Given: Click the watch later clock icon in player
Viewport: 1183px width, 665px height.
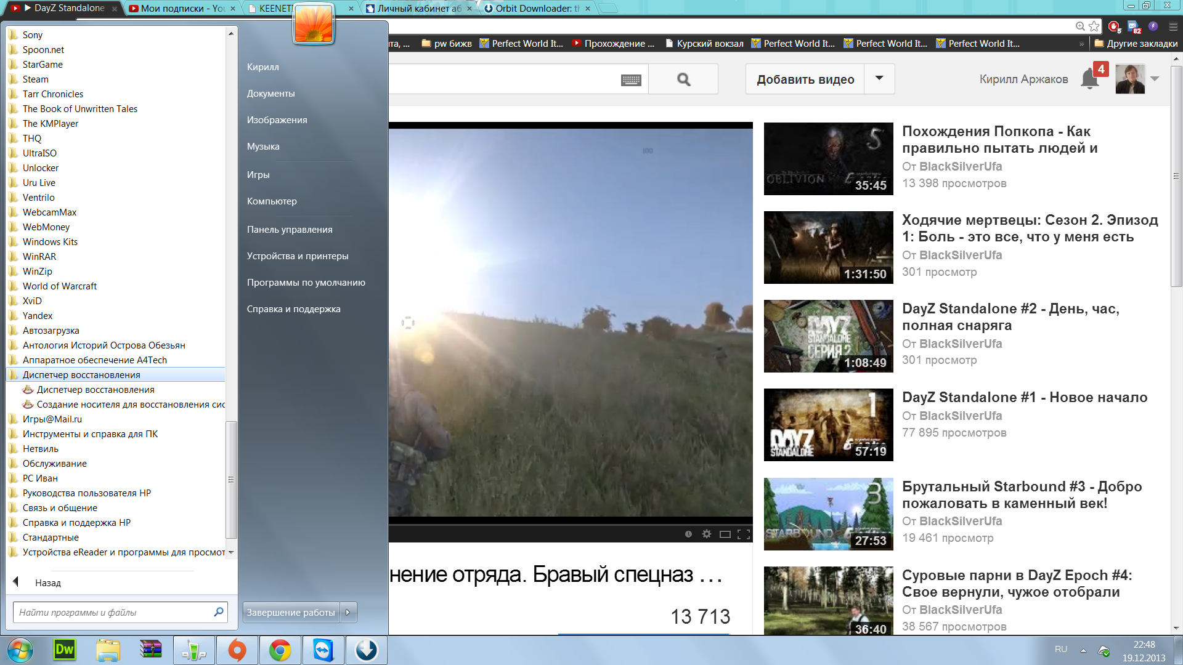Looking at the screenshot, I should (688, 534).
